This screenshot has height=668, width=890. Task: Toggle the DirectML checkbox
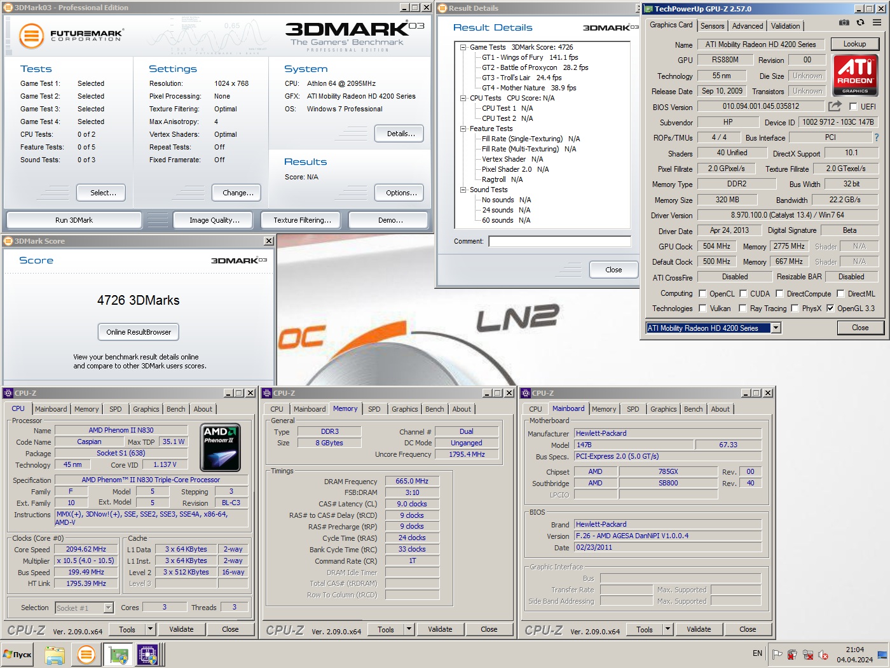tap(840, 294)
